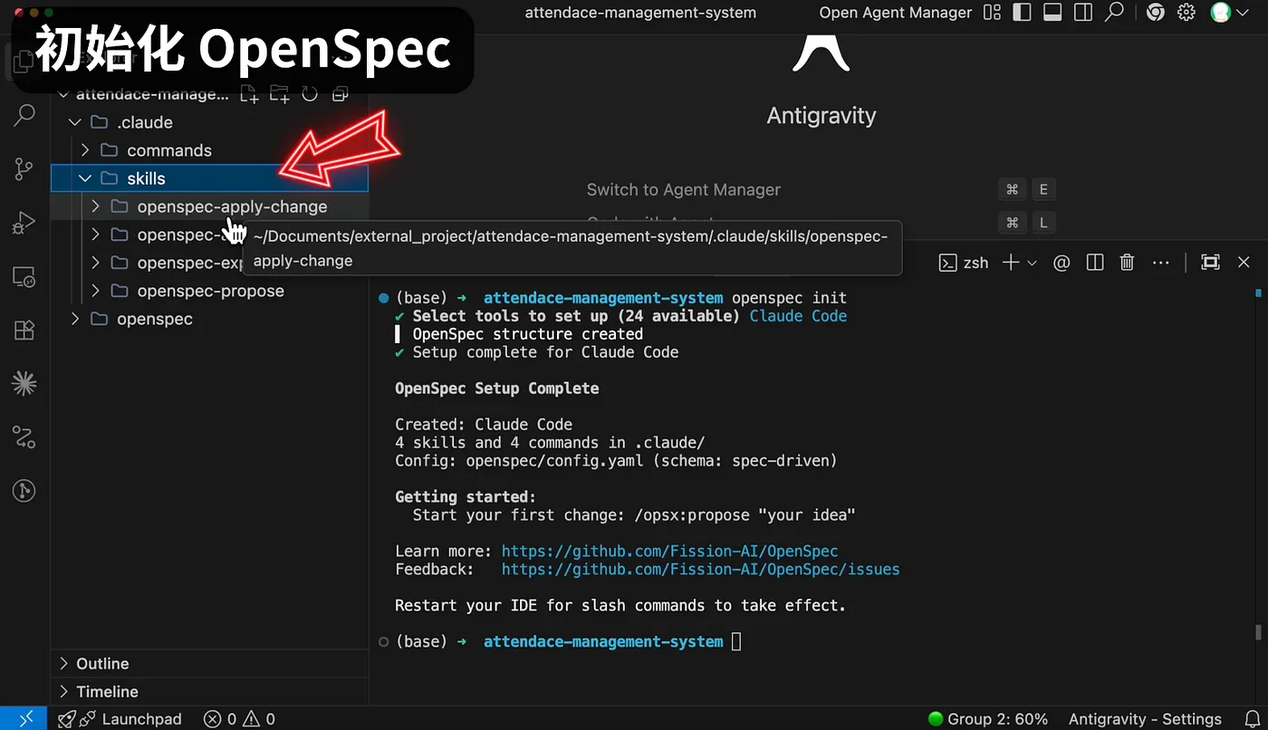The width and height of the screenshot is (1268, 730).
Task: Click the @ icon in terminal toolbar
Action: [x=1061, y=263]
